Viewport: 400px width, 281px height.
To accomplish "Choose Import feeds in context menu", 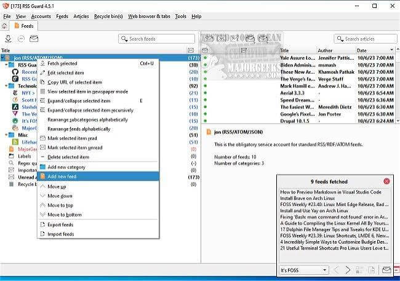I will pos(98,234).
